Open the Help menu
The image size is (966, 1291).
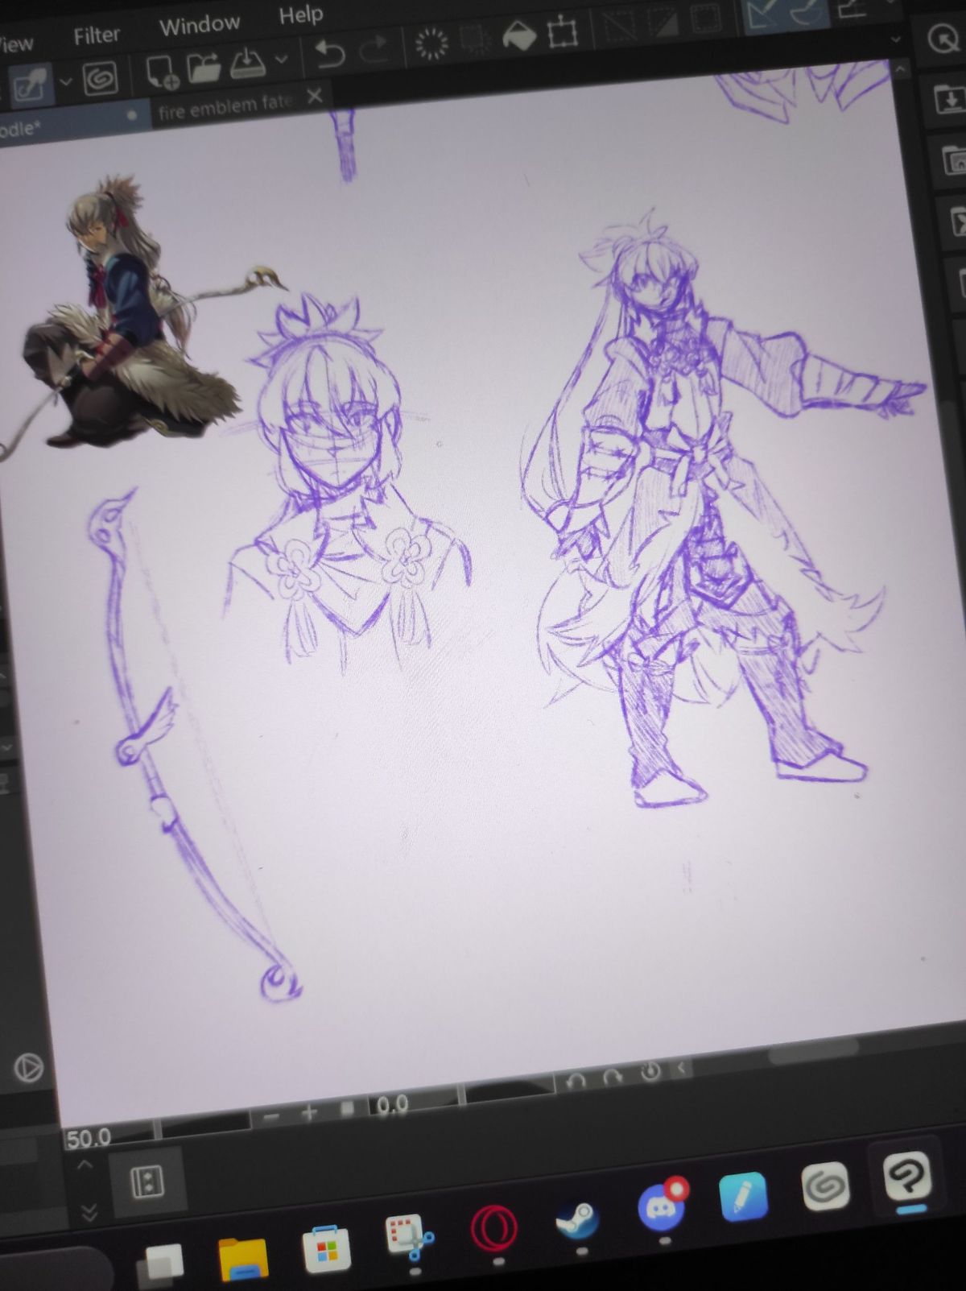point(300,14)
